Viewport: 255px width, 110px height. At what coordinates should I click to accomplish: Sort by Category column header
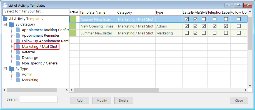pyautogui.click(x=136, y=12)
